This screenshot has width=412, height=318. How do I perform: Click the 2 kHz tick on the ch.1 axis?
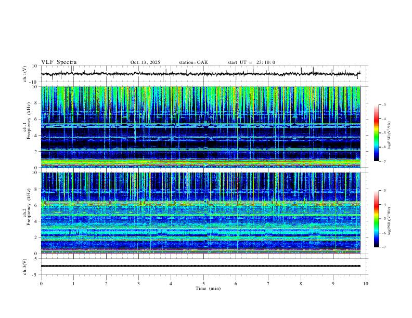pyautogui.click(x=35, y=152)
